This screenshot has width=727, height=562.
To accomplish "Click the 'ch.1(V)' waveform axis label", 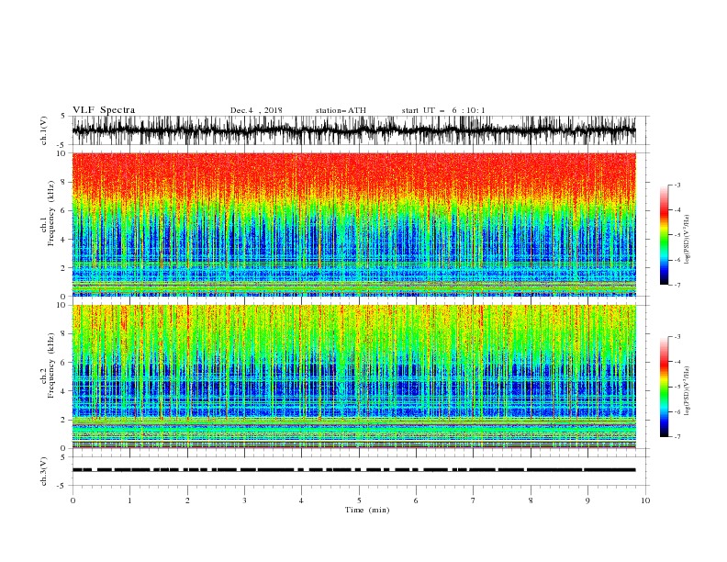I will click(44, 130).
